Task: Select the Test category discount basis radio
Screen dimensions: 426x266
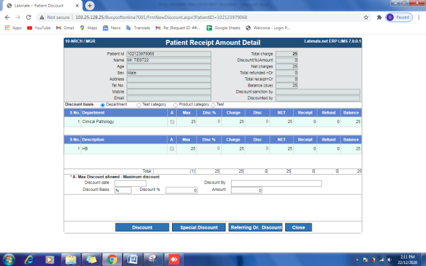Action: pyautogui.click(x=139, y=105)
